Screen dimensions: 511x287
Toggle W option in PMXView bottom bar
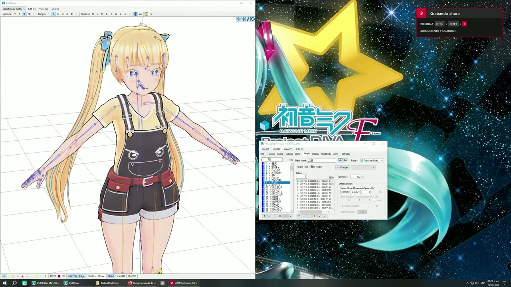(63, 276)
